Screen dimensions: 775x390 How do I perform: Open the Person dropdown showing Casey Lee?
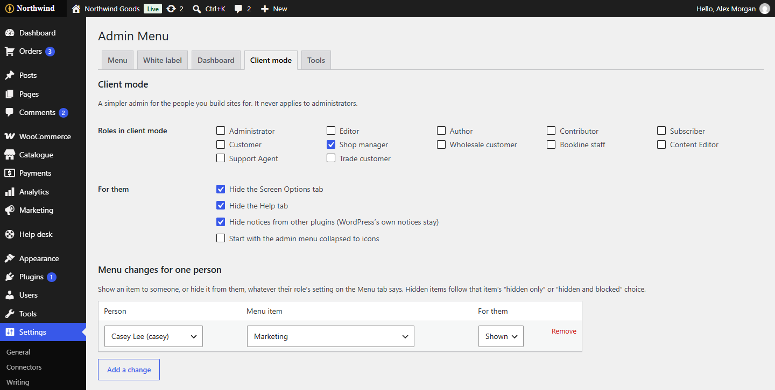click(x=153, y=336)
